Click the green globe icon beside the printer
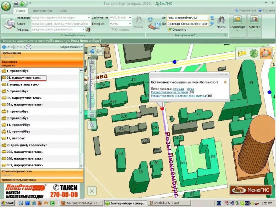Screen dimensions: 276x207 point(22,3)
